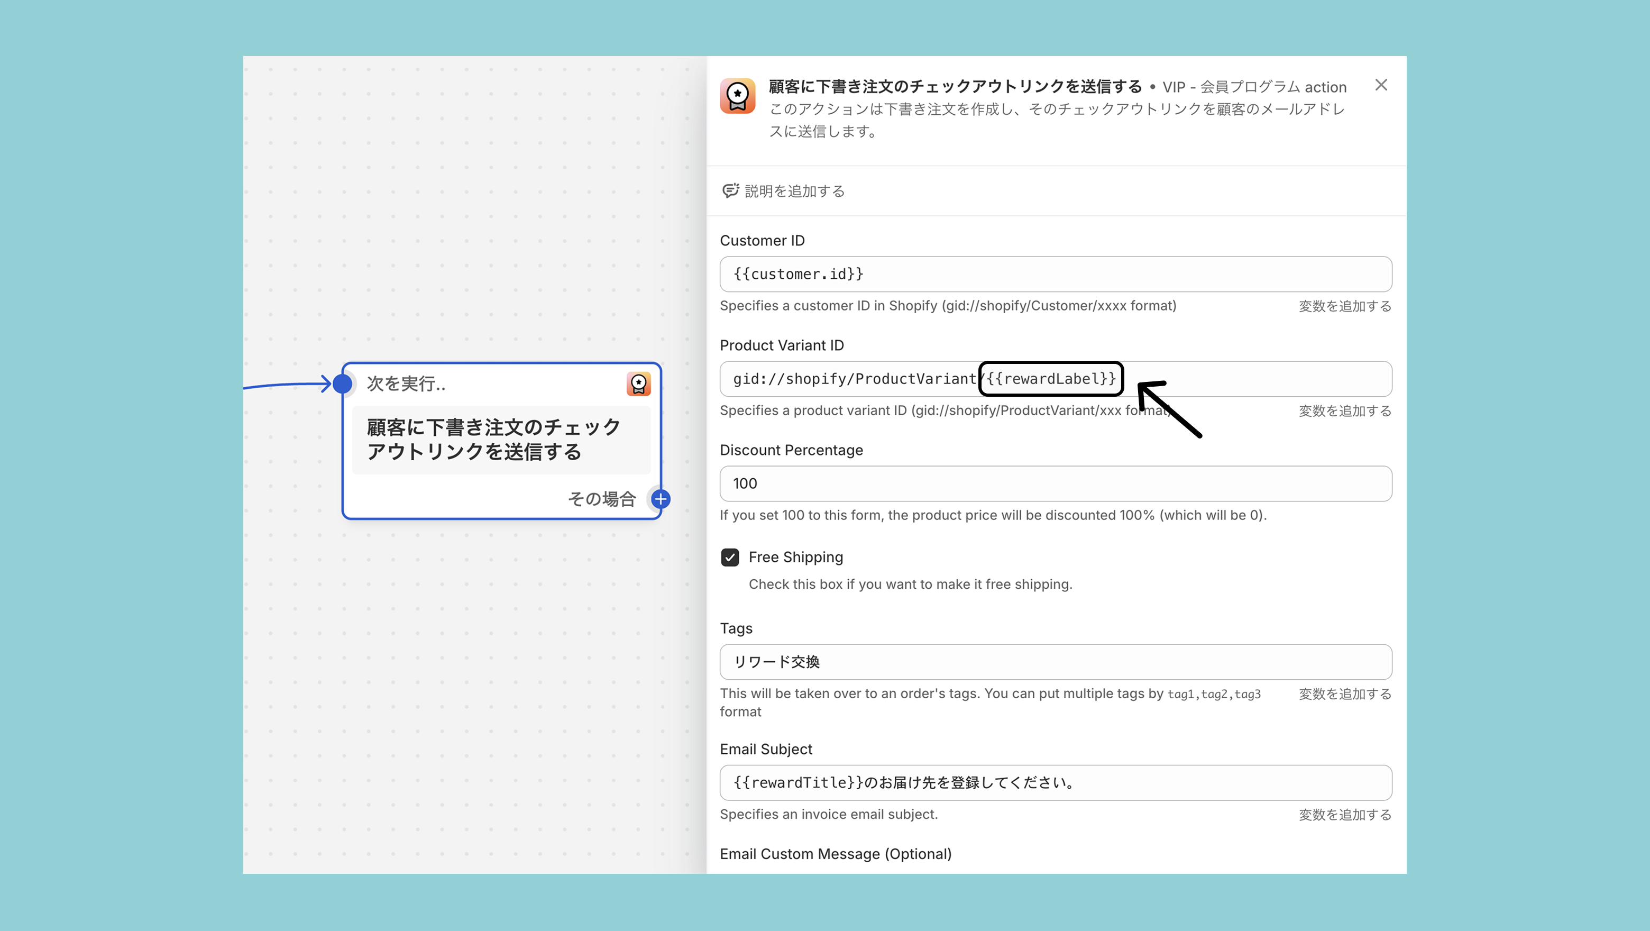Screen dimensions: 1650x931
Task: Click 変数を追加する under Product Variant ID
Action: click(x=1344, y=410)
